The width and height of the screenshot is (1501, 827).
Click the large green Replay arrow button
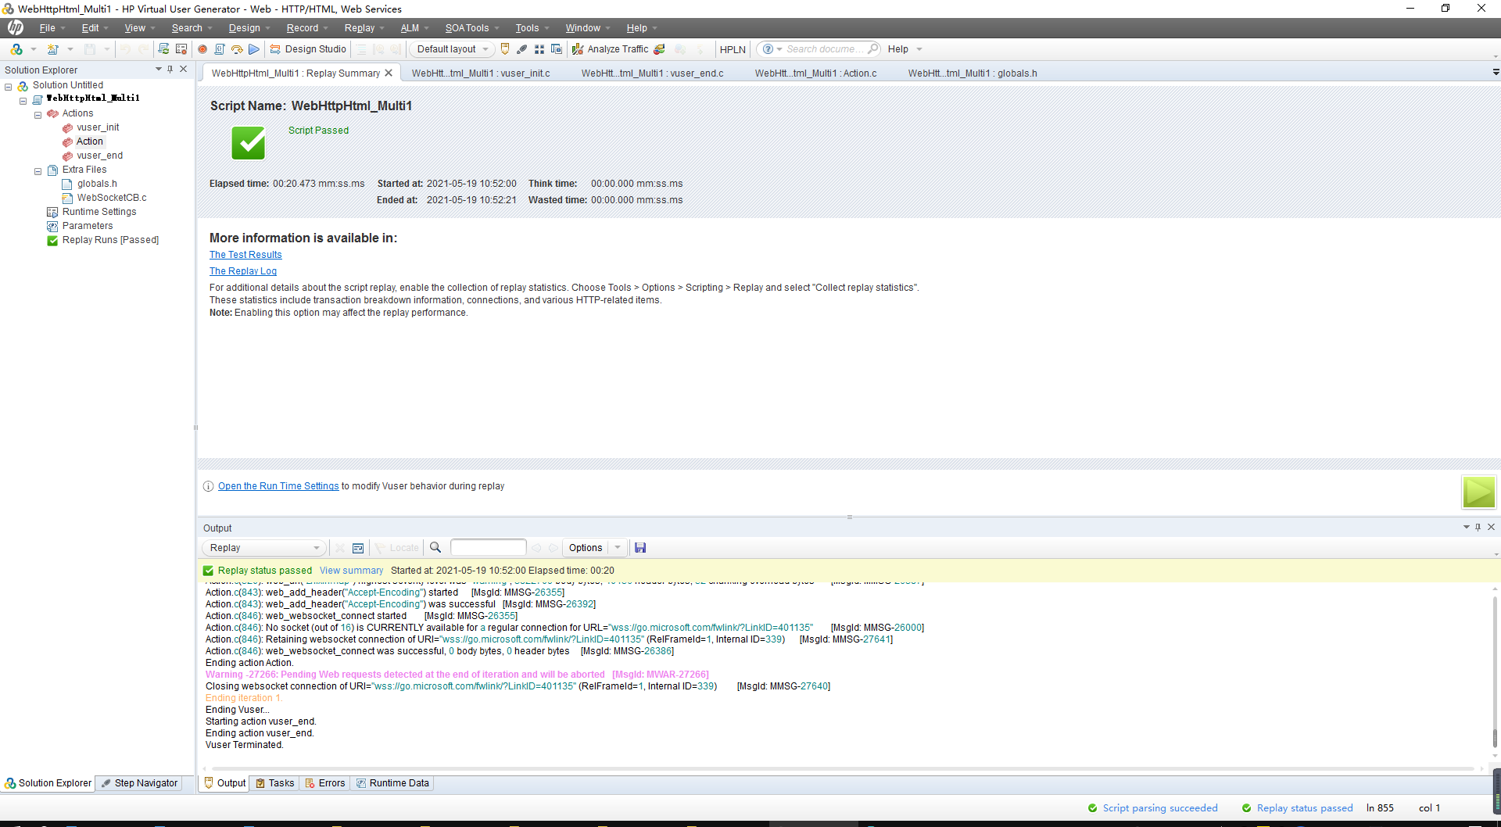pyautogui.click(x=1479, y=492)
